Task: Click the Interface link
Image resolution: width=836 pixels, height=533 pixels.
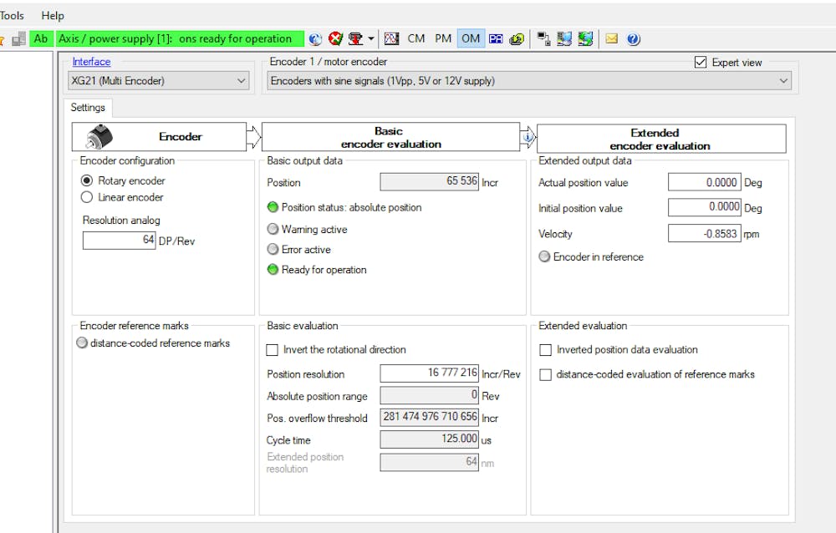Action: click(91, 61)
